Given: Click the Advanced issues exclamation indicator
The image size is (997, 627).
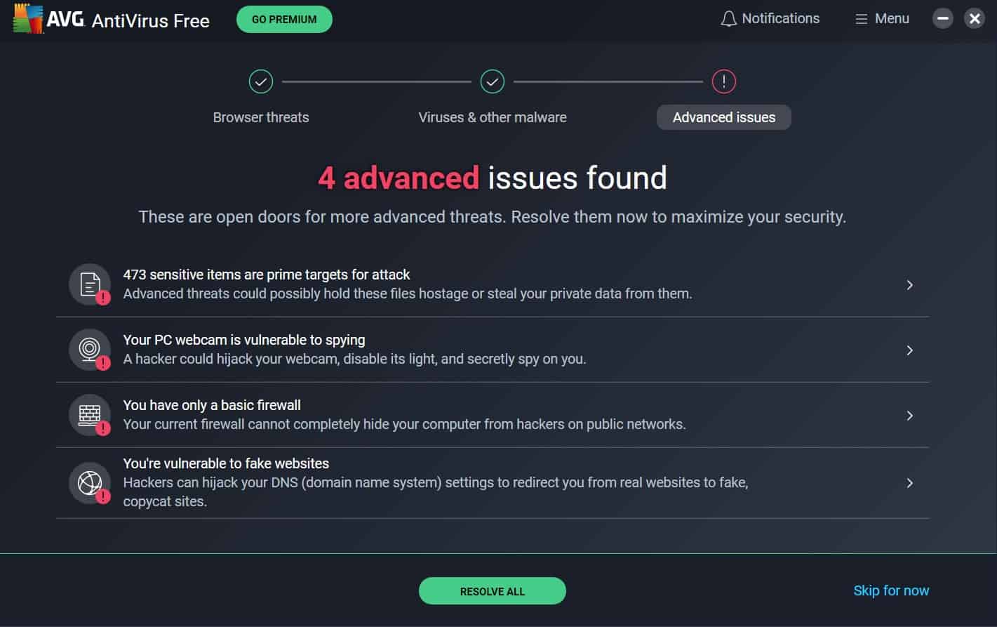Looking at the screenshot, I should pyautogui.click(x=723, y=81).
